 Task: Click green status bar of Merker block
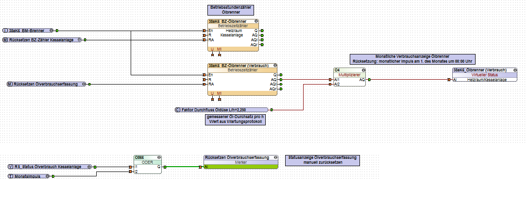click(241, 167)
